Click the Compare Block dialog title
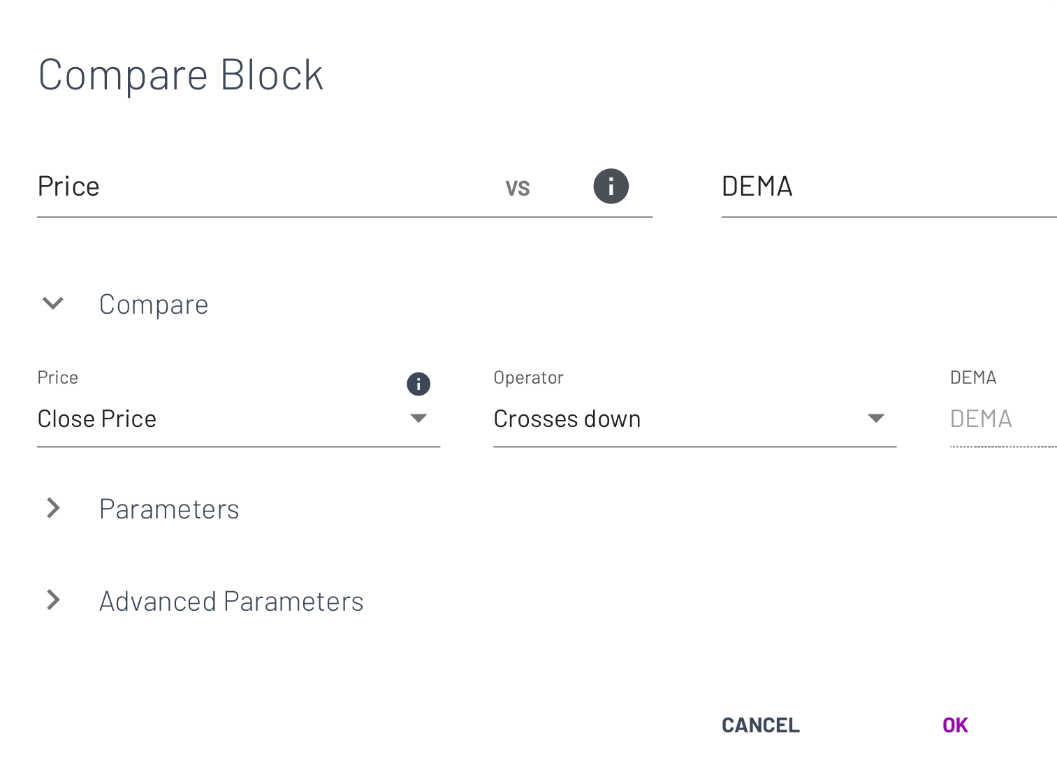The width and height of the screenshot is (1057, 761). (x=181, y=75)
